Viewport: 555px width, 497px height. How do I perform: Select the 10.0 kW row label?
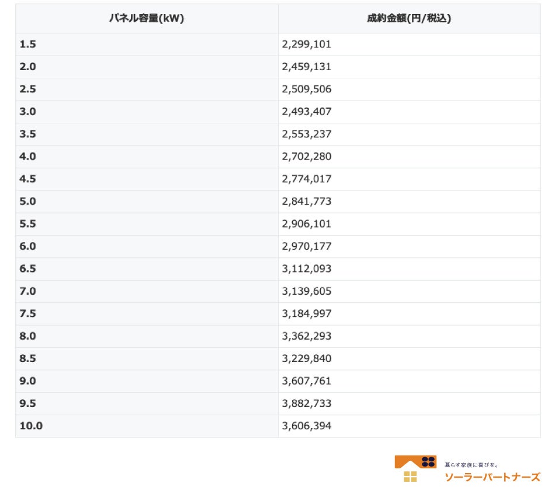[31, 426]
